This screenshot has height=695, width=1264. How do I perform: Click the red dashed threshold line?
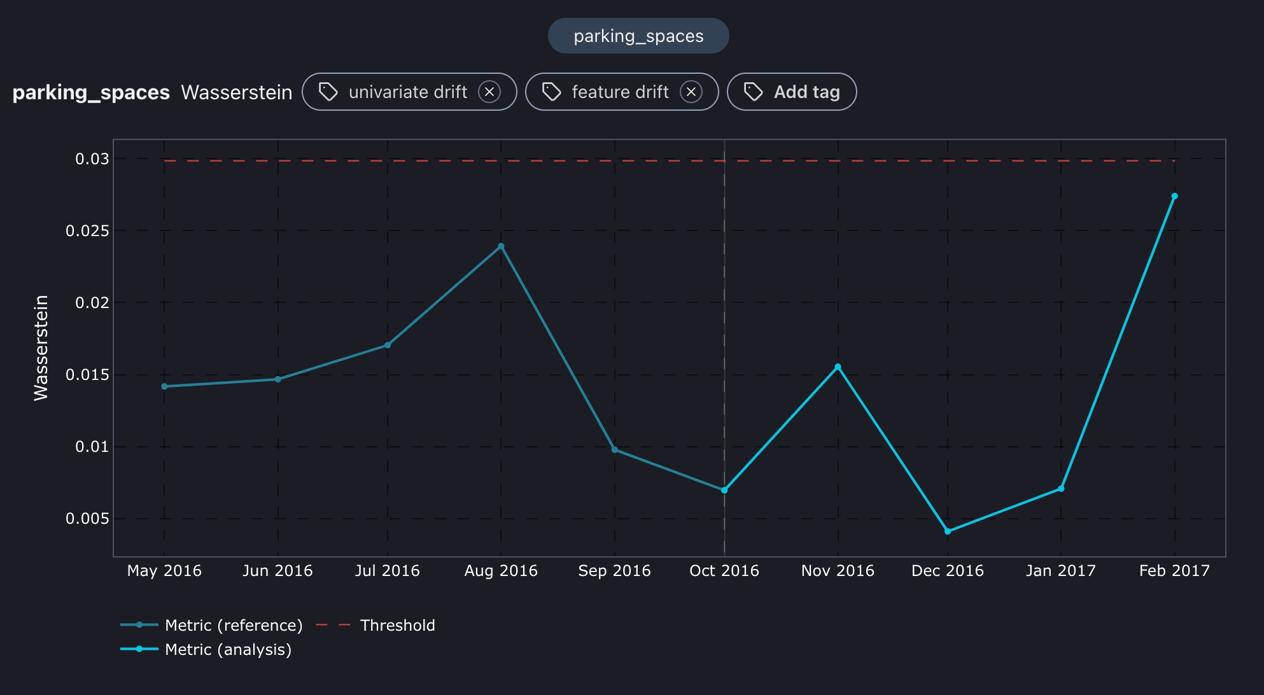tap(446, 161)
